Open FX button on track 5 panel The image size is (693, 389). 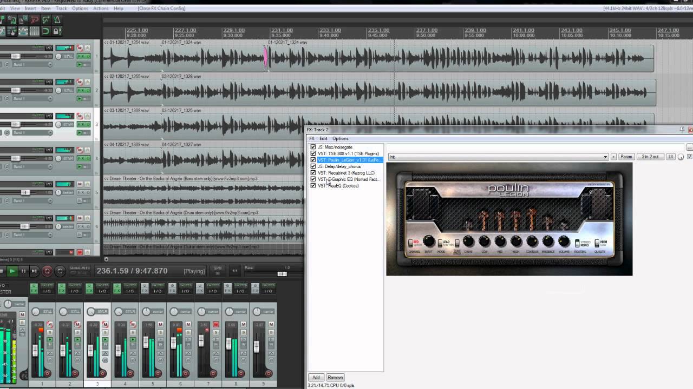click(x=82, y=192)
